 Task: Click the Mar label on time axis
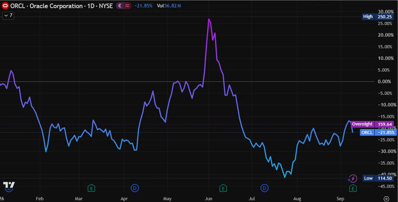[x=79, y=198]
